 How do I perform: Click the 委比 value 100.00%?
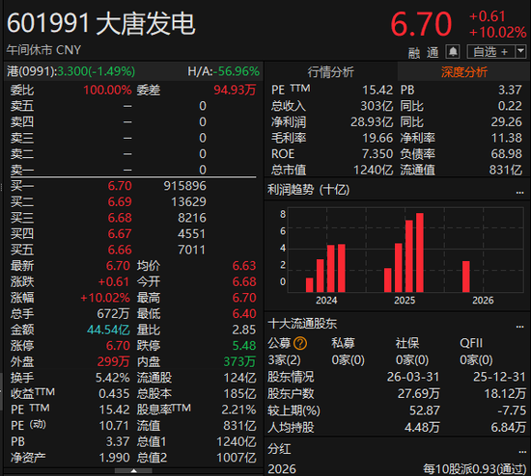[x=107, y=91]
